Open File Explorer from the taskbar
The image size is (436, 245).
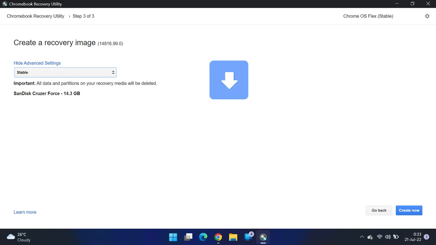(233, 237)
